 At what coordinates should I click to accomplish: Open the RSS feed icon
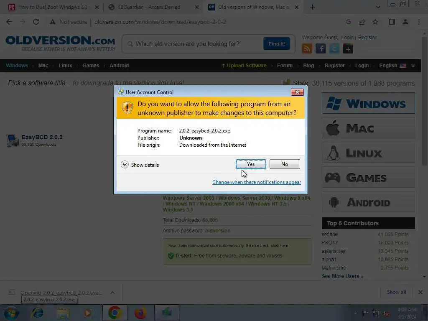(307, 49)
